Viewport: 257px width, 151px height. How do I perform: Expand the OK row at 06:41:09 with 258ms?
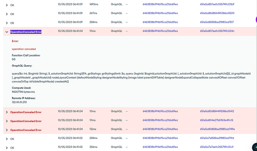(7, 23)
